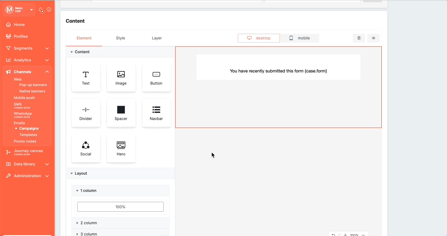447x236 pixels.
Task: Select the Button content element
Action: (x=156, y=78)
